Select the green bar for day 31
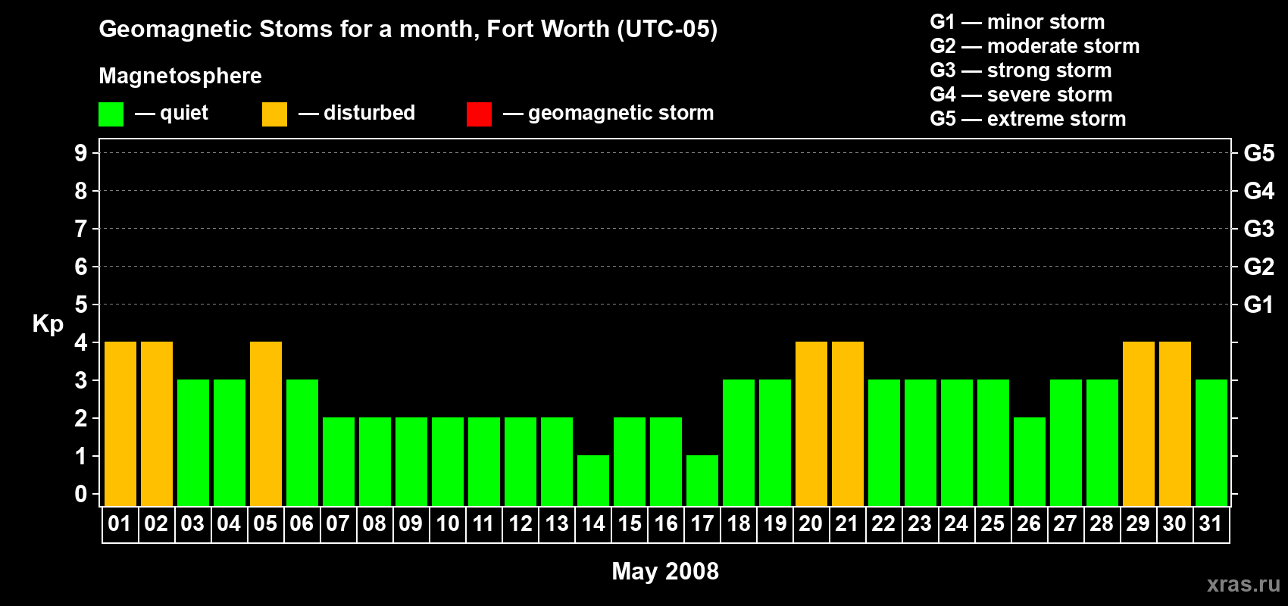Viewport: 1288px width, 606px height. (1211, 442)
